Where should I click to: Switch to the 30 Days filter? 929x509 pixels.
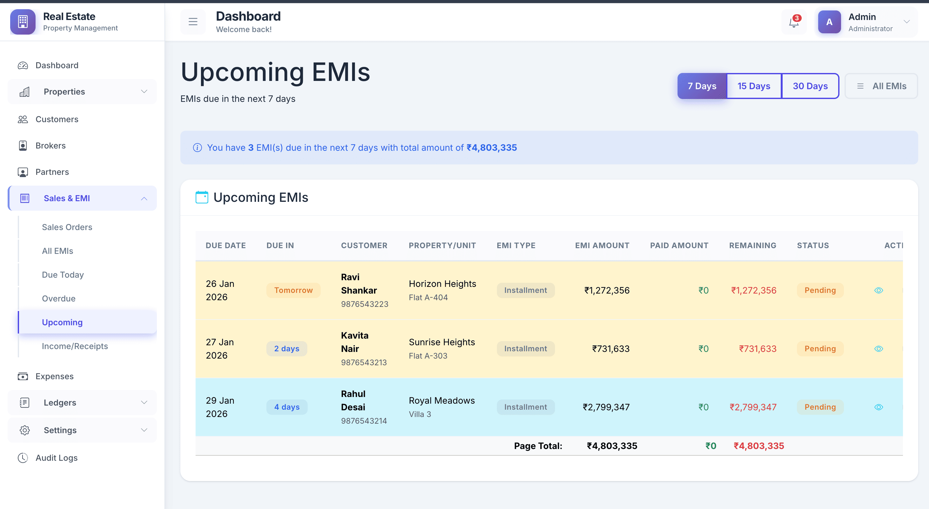pyautogui.click(x=810, y=86)
